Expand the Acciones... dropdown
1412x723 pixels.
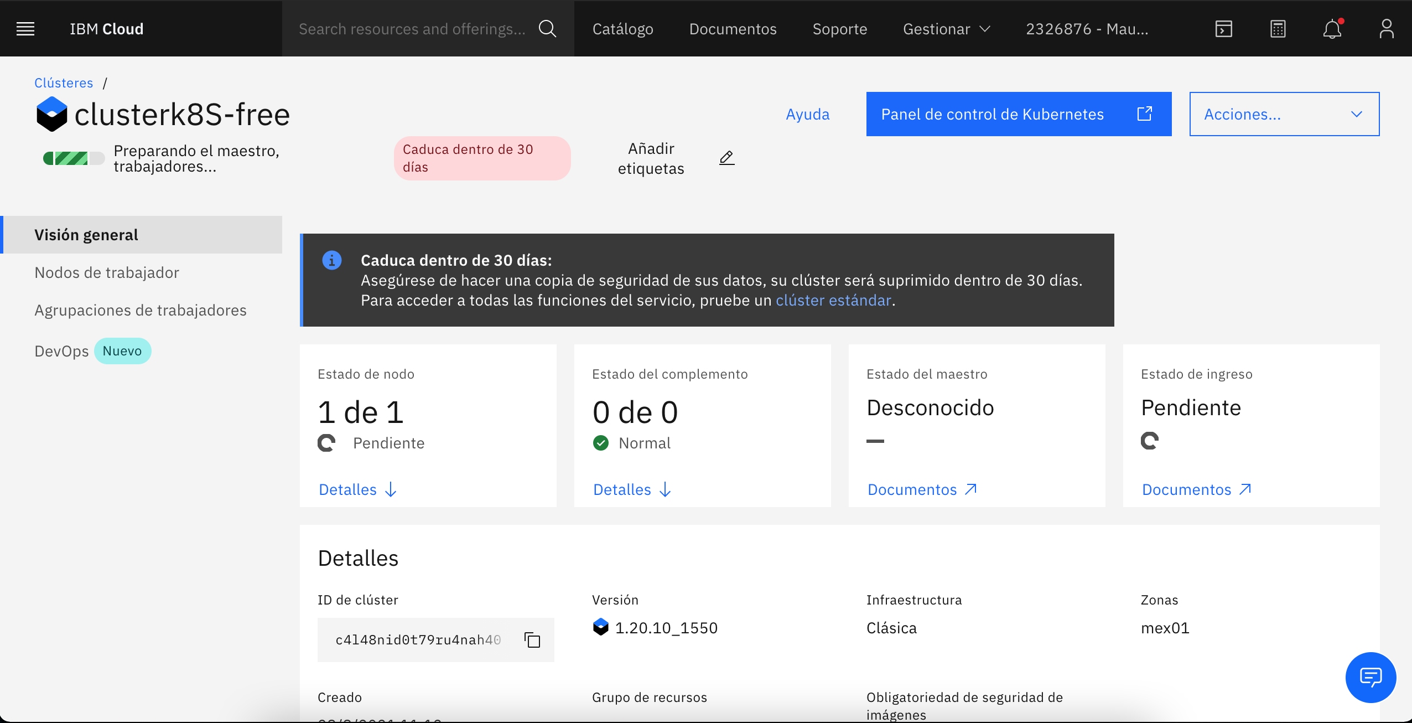[1284, 114]
